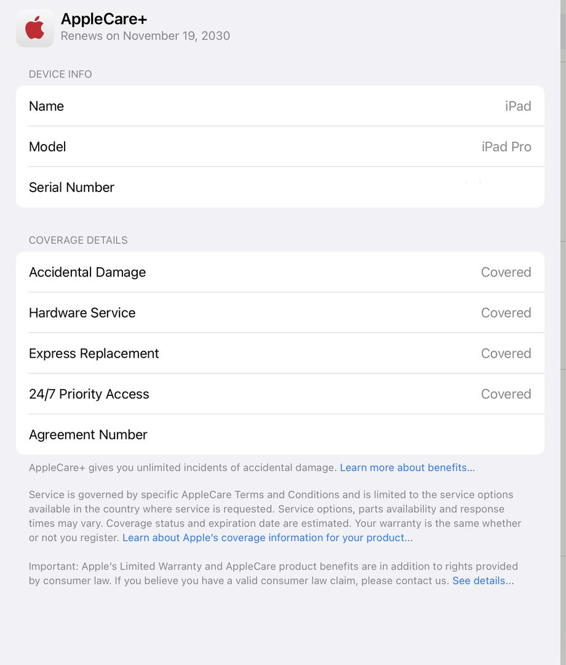Tap the renewal date November 19, 2030
The height and width of the screenshot is (665, 566).
pyautogui.click(x=176, y=36)
